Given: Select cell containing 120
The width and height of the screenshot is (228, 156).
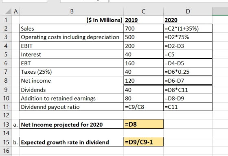Looking at the screenshot, I should pos(143,81).
